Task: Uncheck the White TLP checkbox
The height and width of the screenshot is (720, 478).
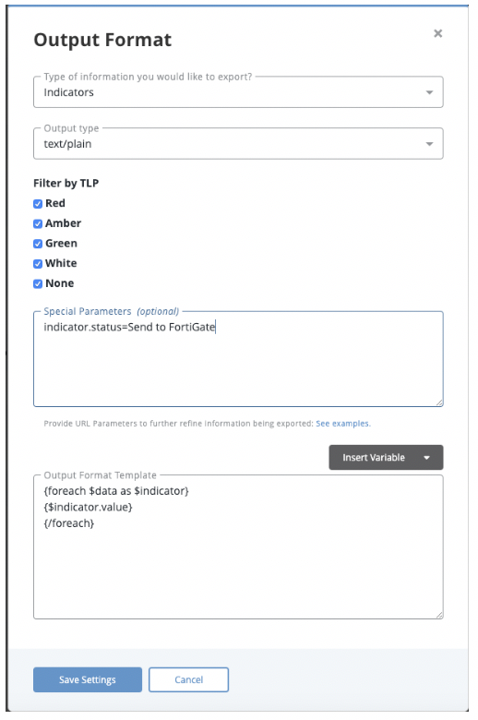Action: pyautogui.click(x=38, y=264)
